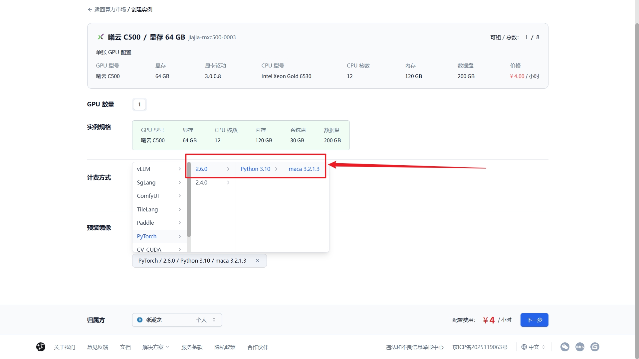
Task: Click the back arrow to return to the compute market
Action: 90,10
